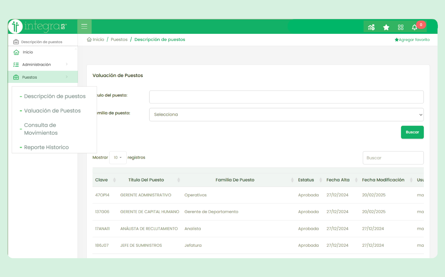Click the green Buscar button
Screen dimensions: 445x277
412,132
